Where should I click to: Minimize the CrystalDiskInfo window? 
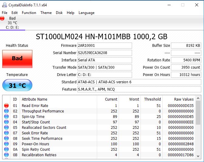pos(169,5)
